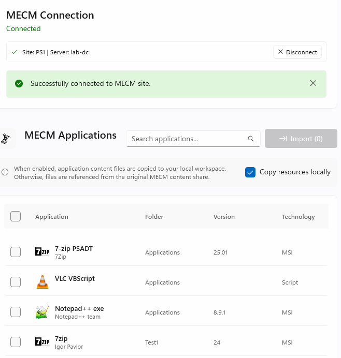Click the info icon beside the description
341x358 pixels.
[5, 172]
